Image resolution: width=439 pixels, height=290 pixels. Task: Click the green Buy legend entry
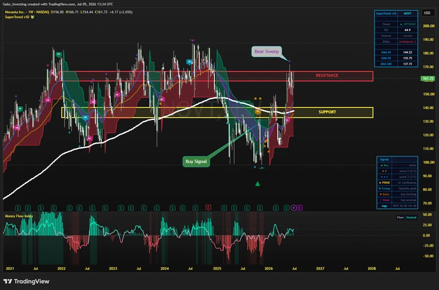[385, 165]
